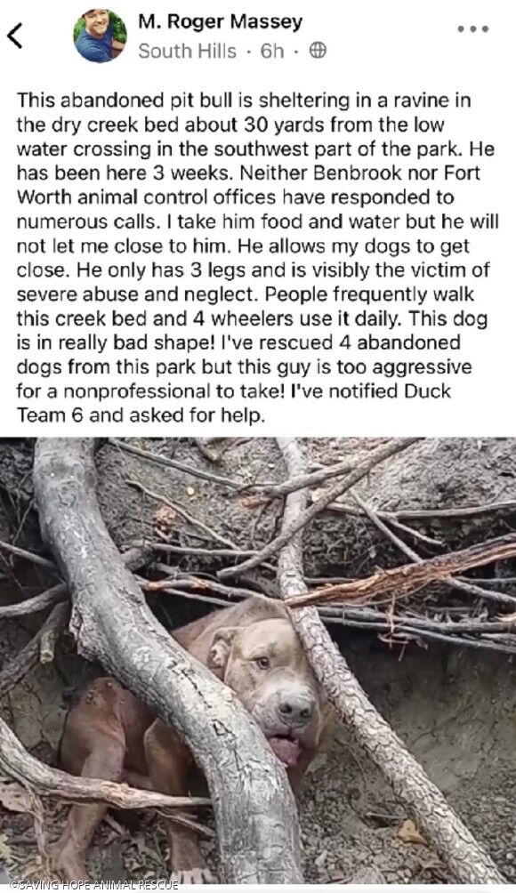Screen dimensions: 516x893
Task: Click the text "He only has 3 legs"
Action: [145, 270]
